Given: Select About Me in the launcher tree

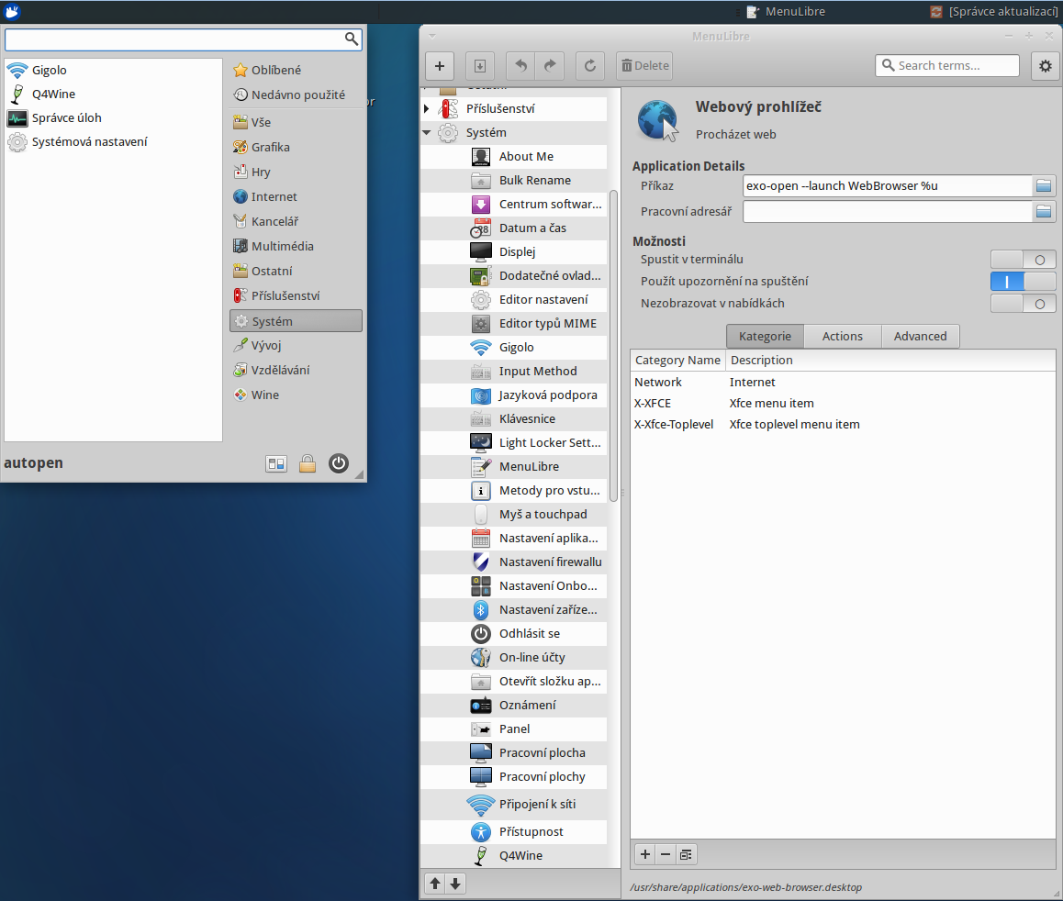Looking at the screenshot, I should pyautogui.click(x=513, y=157).
